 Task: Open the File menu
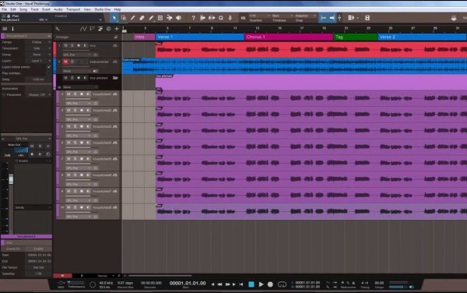pyautogui.click(x=4, y=9)
